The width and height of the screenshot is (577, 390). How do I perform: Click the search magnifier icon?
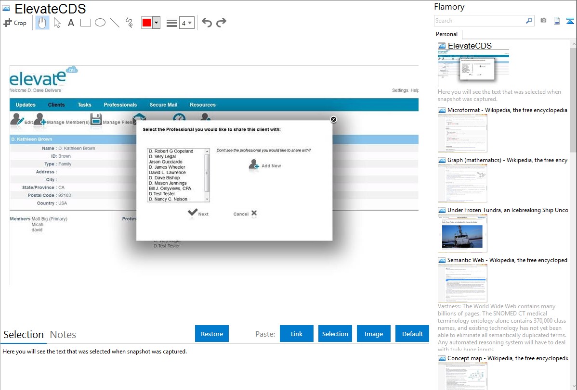tap(529, 21)
